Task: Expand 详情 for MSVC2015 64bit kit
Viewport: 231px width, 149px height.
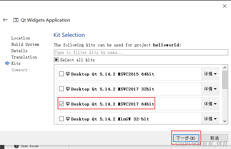Action: click(x=210, y=74)
